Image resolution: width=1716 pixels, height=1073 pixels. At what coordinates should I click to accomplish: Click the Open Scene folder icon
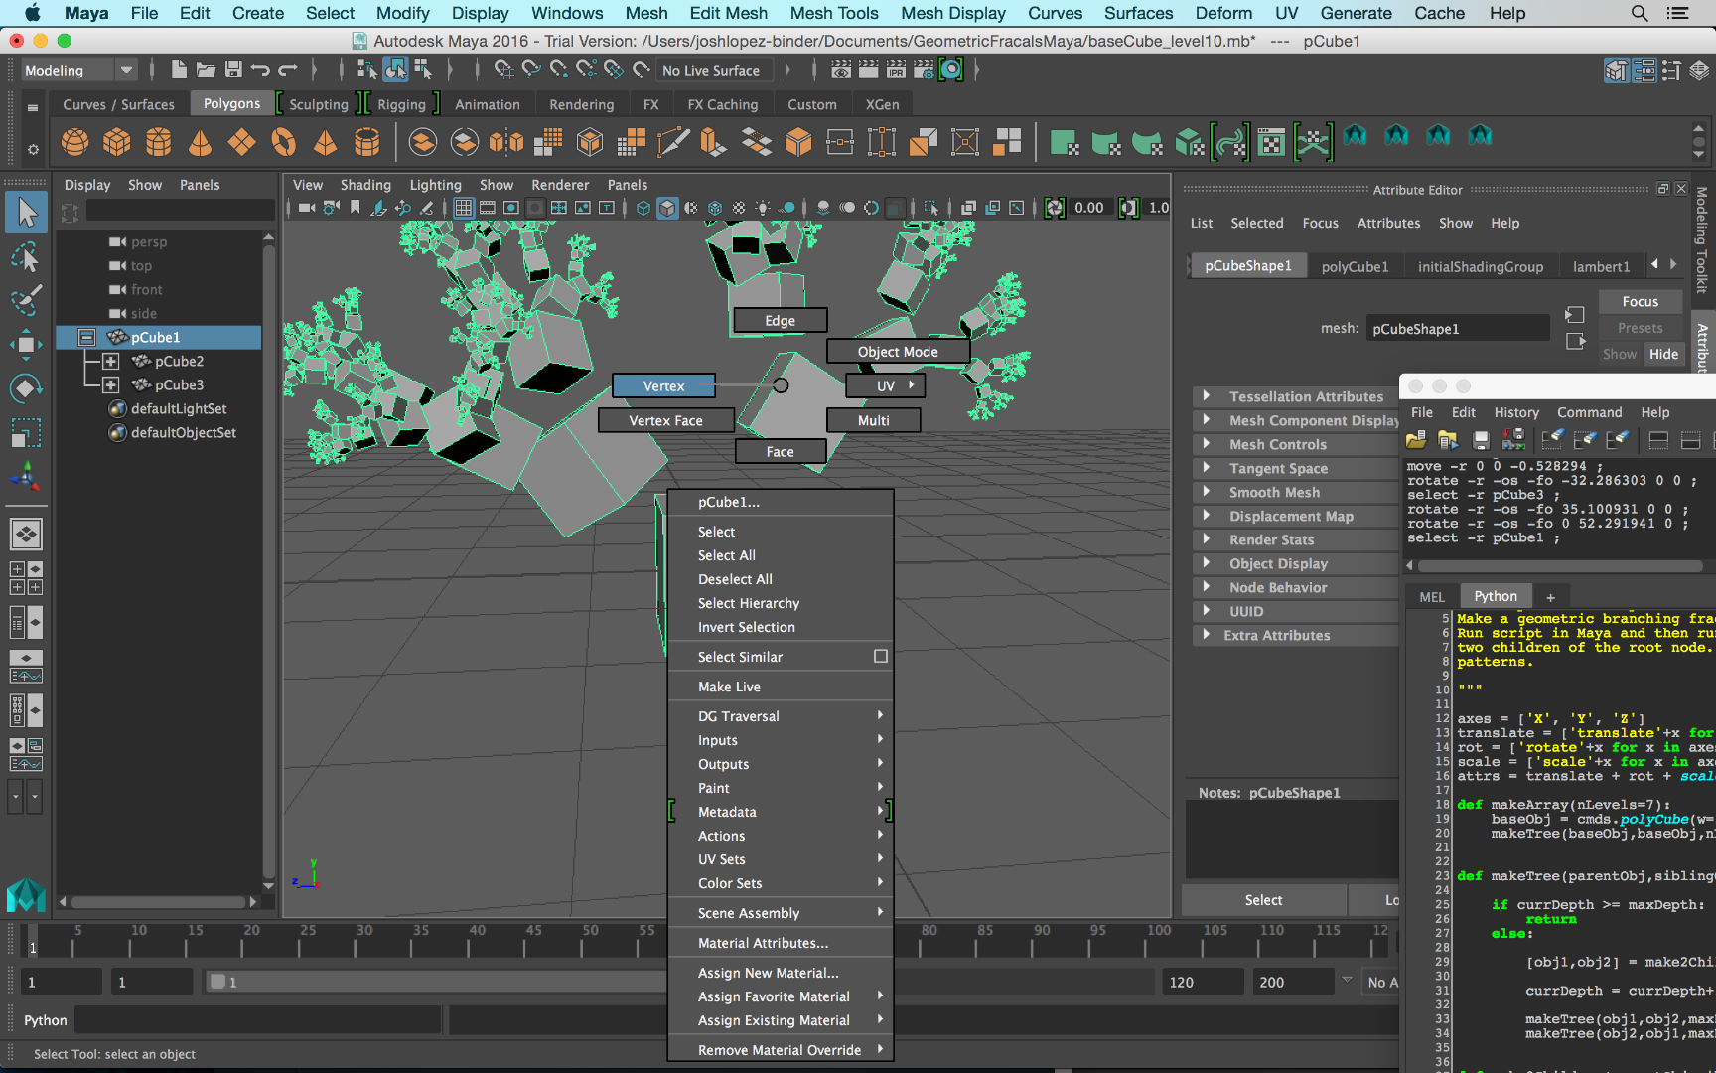pyautogui.click(x=206, y=70)
